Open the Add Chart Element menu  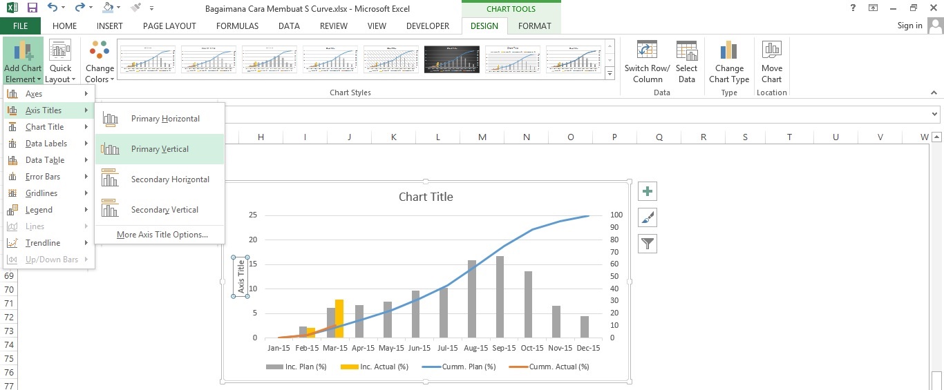(x=23, y=61)
